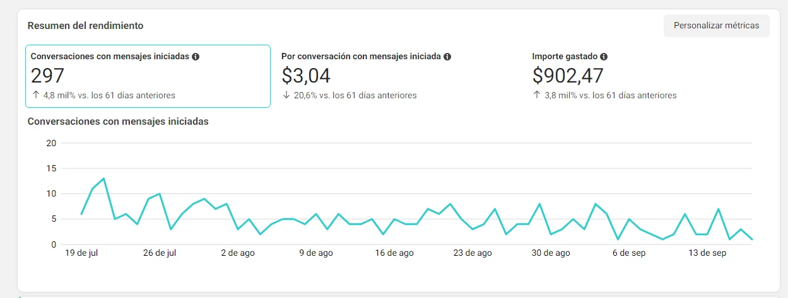The height and width of the screenshot is (298, 788).
Task: Open Personalizar métricas
Action: coord(716,26)
